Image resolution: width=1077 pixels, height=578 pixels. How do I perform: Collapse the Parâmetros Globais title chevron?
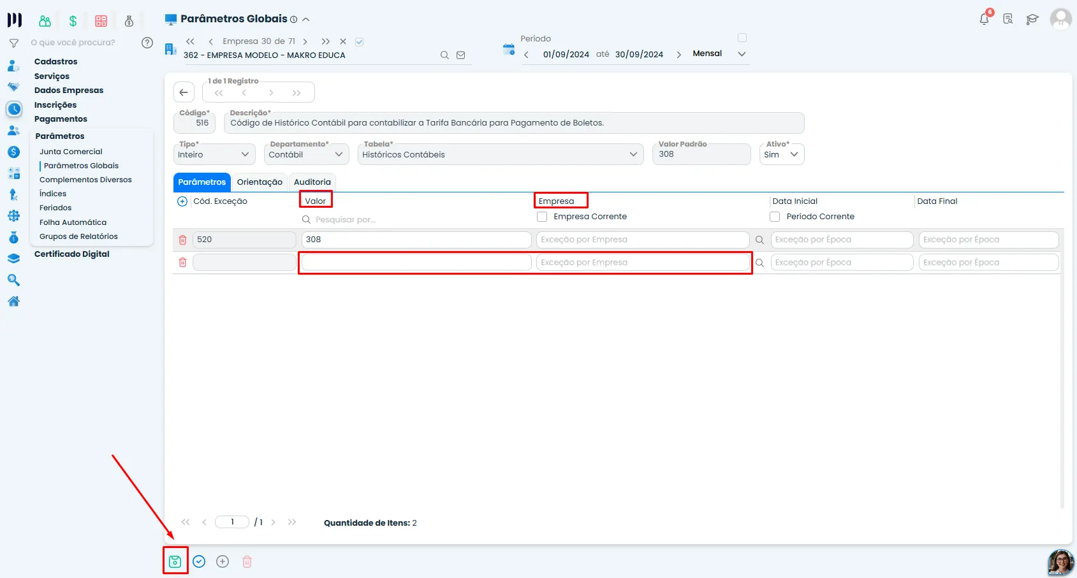(x=306, y=20)
